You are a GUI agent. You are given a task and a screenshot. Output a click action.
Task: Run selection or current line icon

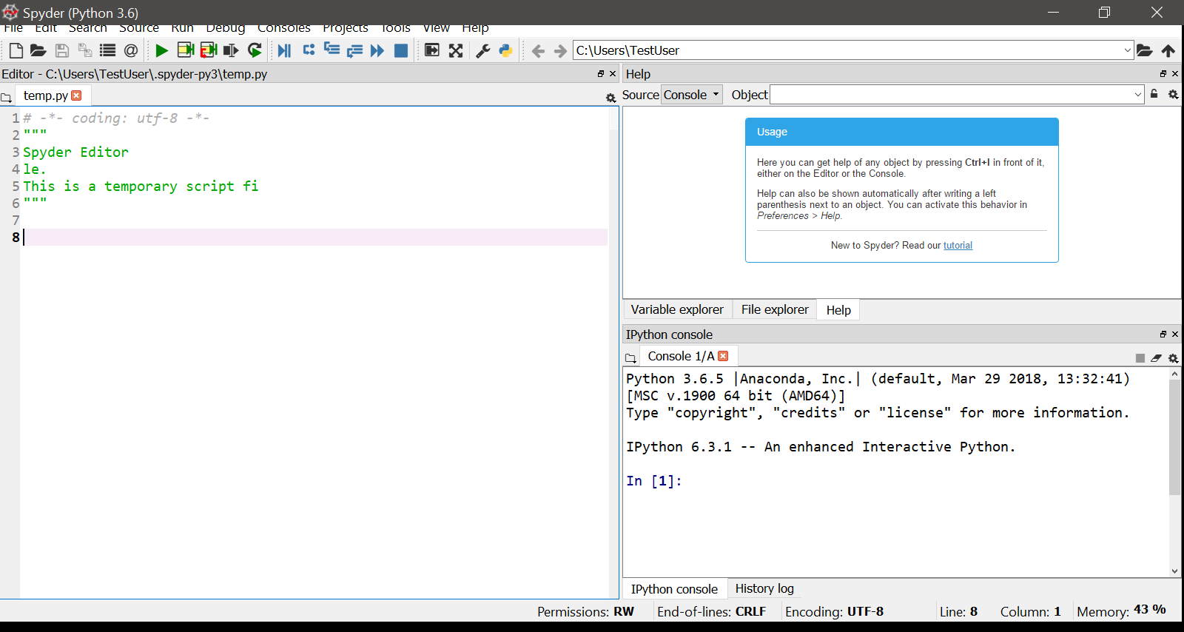point(232,50)
